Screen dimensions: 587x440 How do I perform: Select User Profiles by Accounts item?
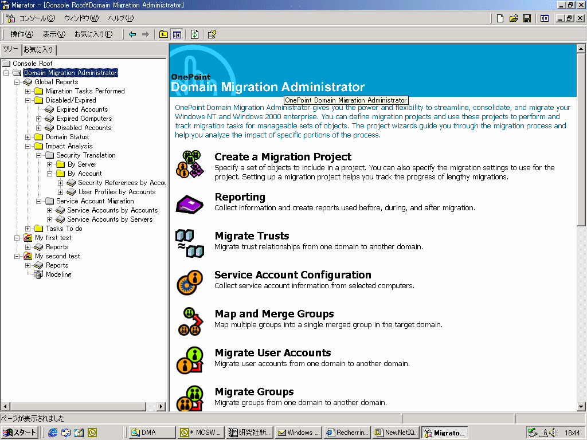point(117,192)
